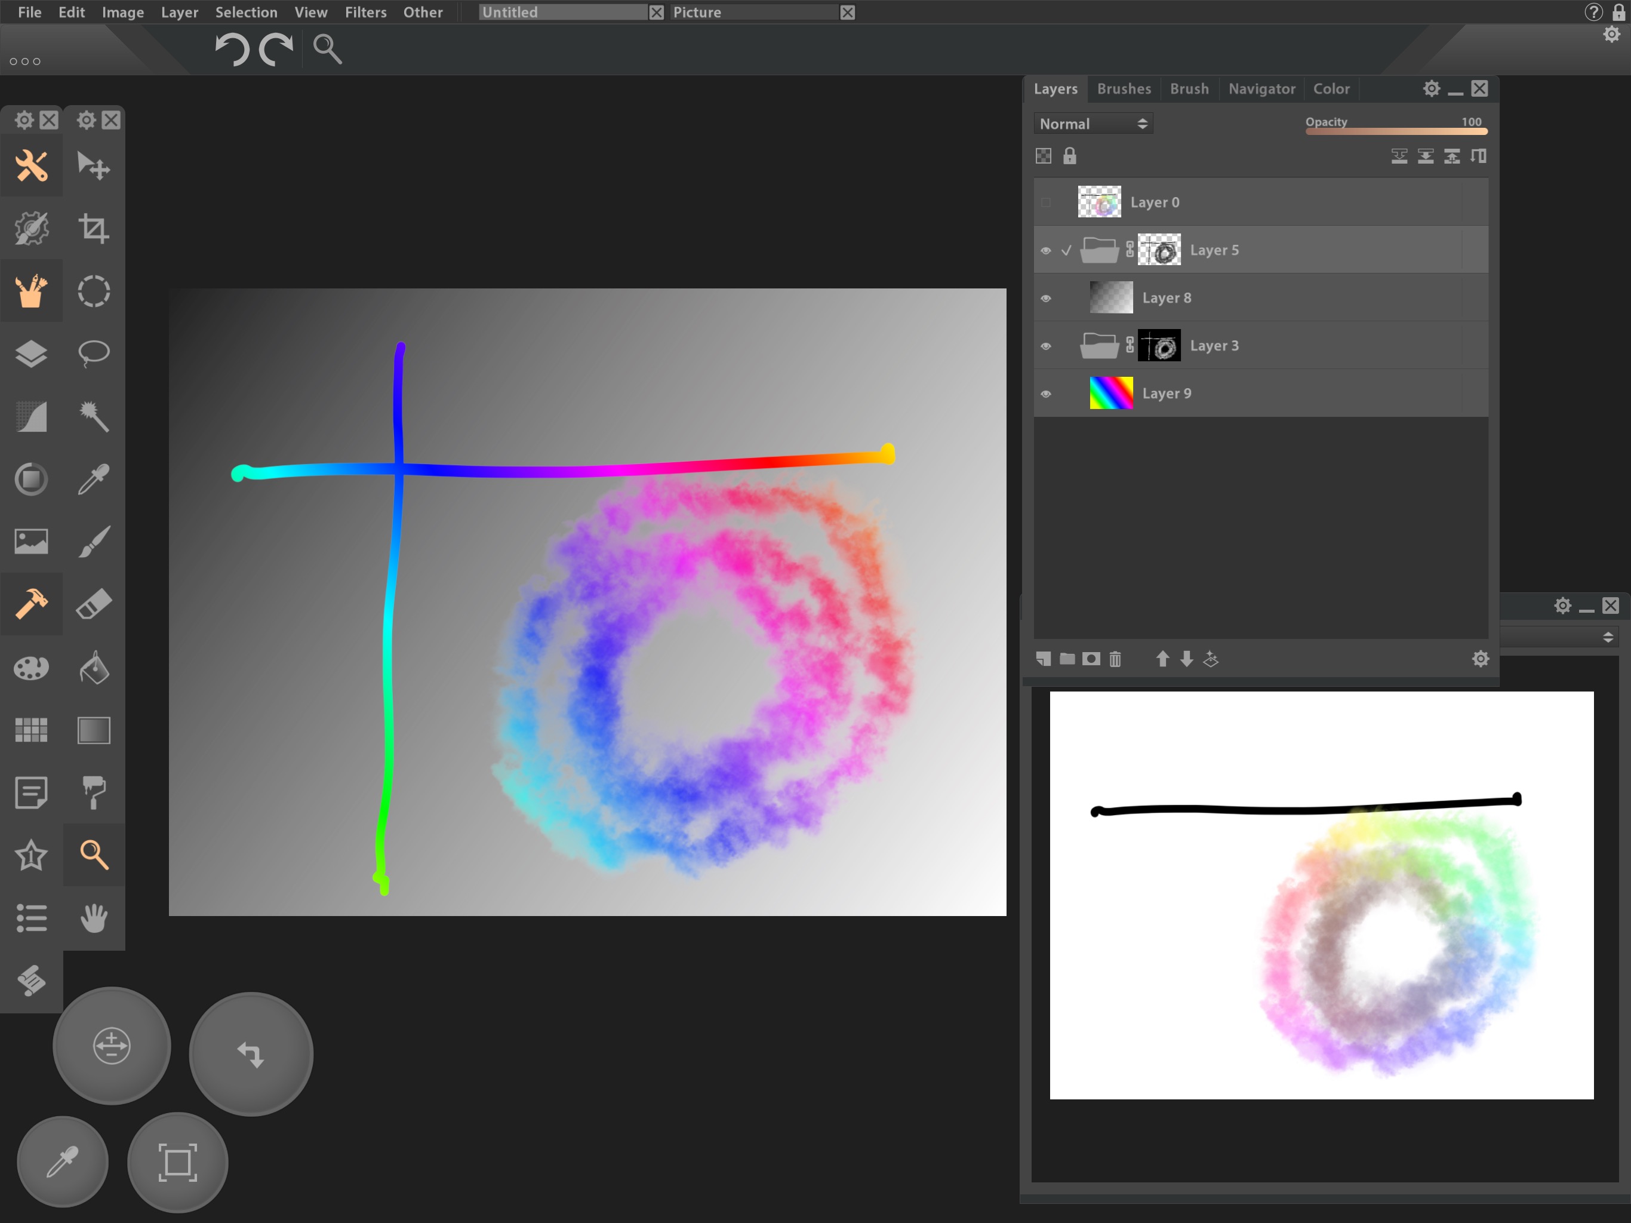Collapse the Layer 5 group folder
The width and height of the screenshot is (1631, 1223).
[1098, 250]
